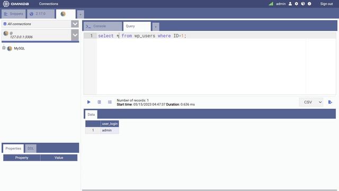Click the admin username in header
The height and width of the screenshot is (191, 339).
(281, 4)
